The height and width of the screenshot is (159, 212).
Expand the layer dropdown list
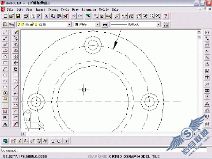pyautogui.click(x=69, y=24)
